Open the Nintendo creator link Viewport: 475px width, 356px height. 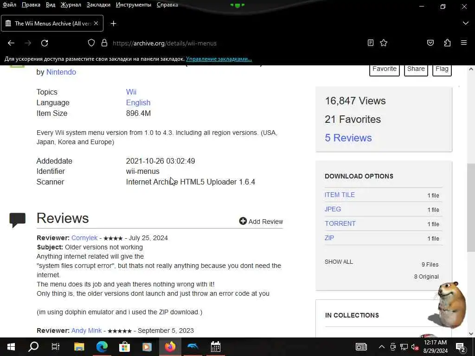point(61,72)
